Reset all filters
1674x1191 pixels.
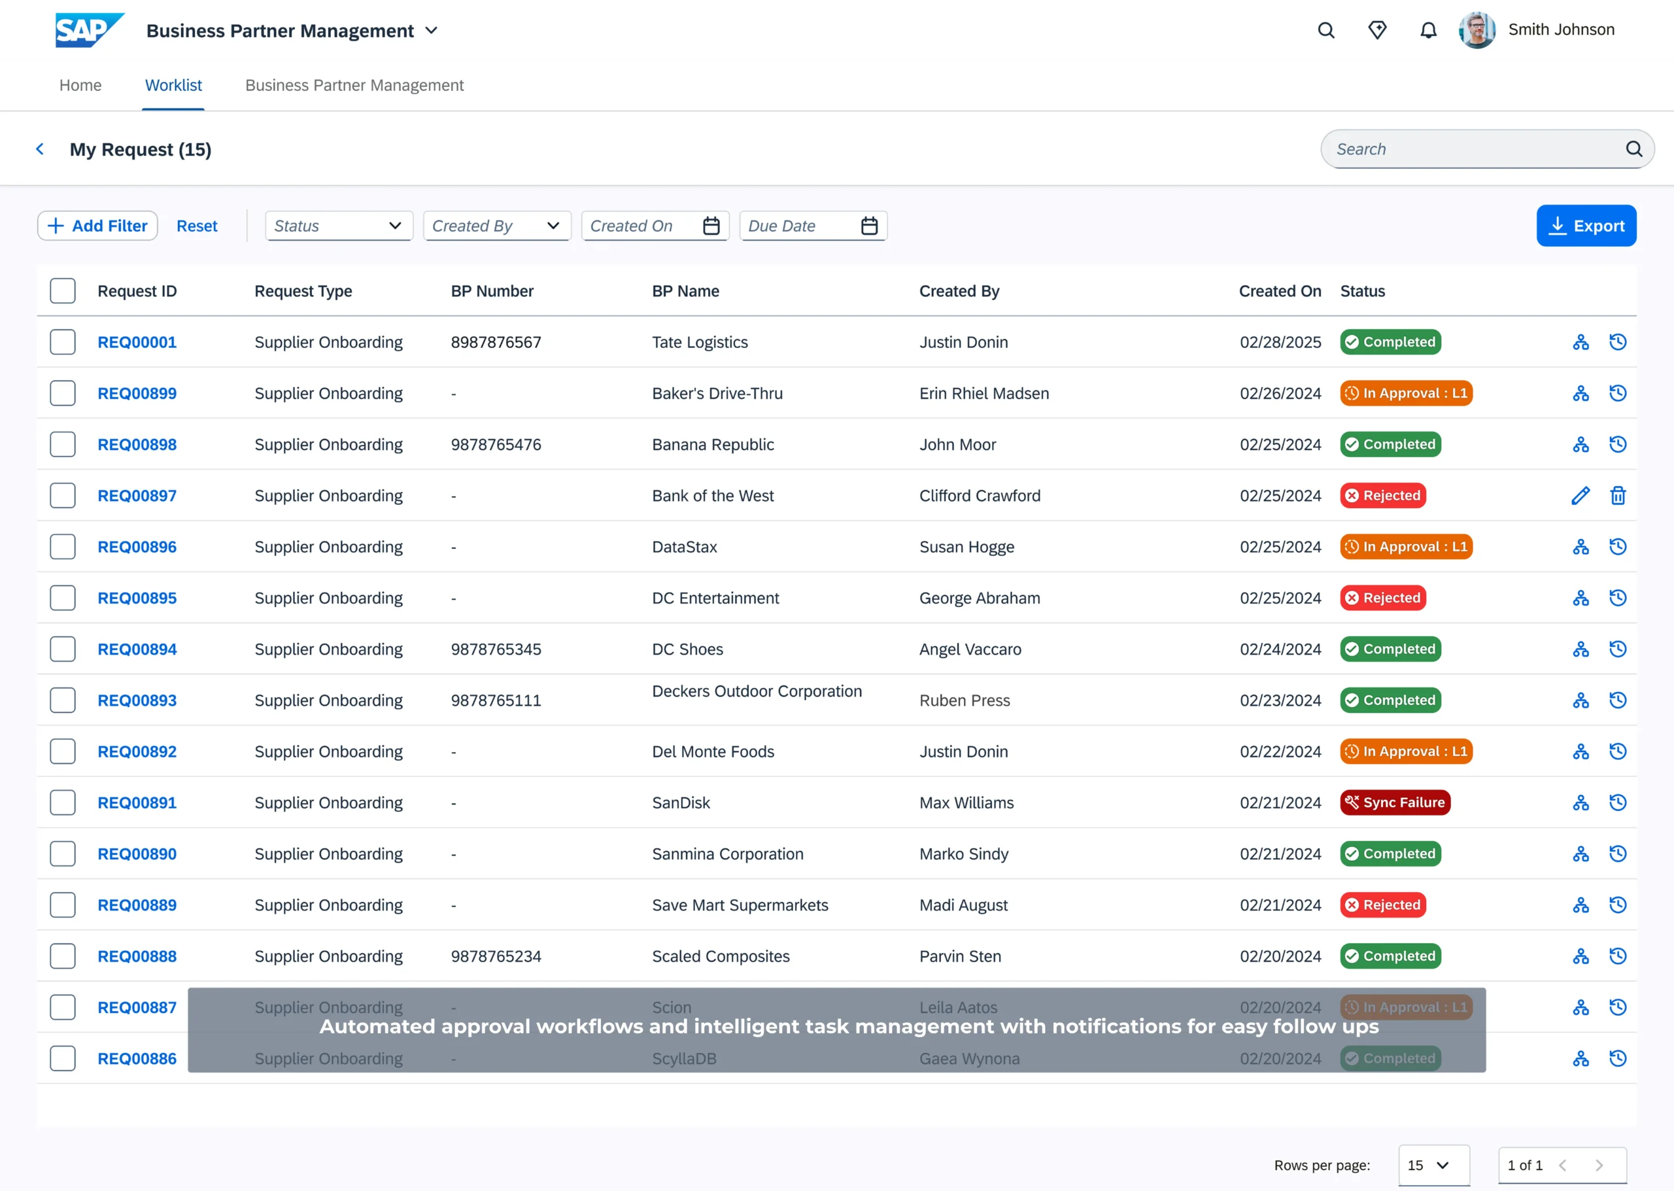coord(197,226)
